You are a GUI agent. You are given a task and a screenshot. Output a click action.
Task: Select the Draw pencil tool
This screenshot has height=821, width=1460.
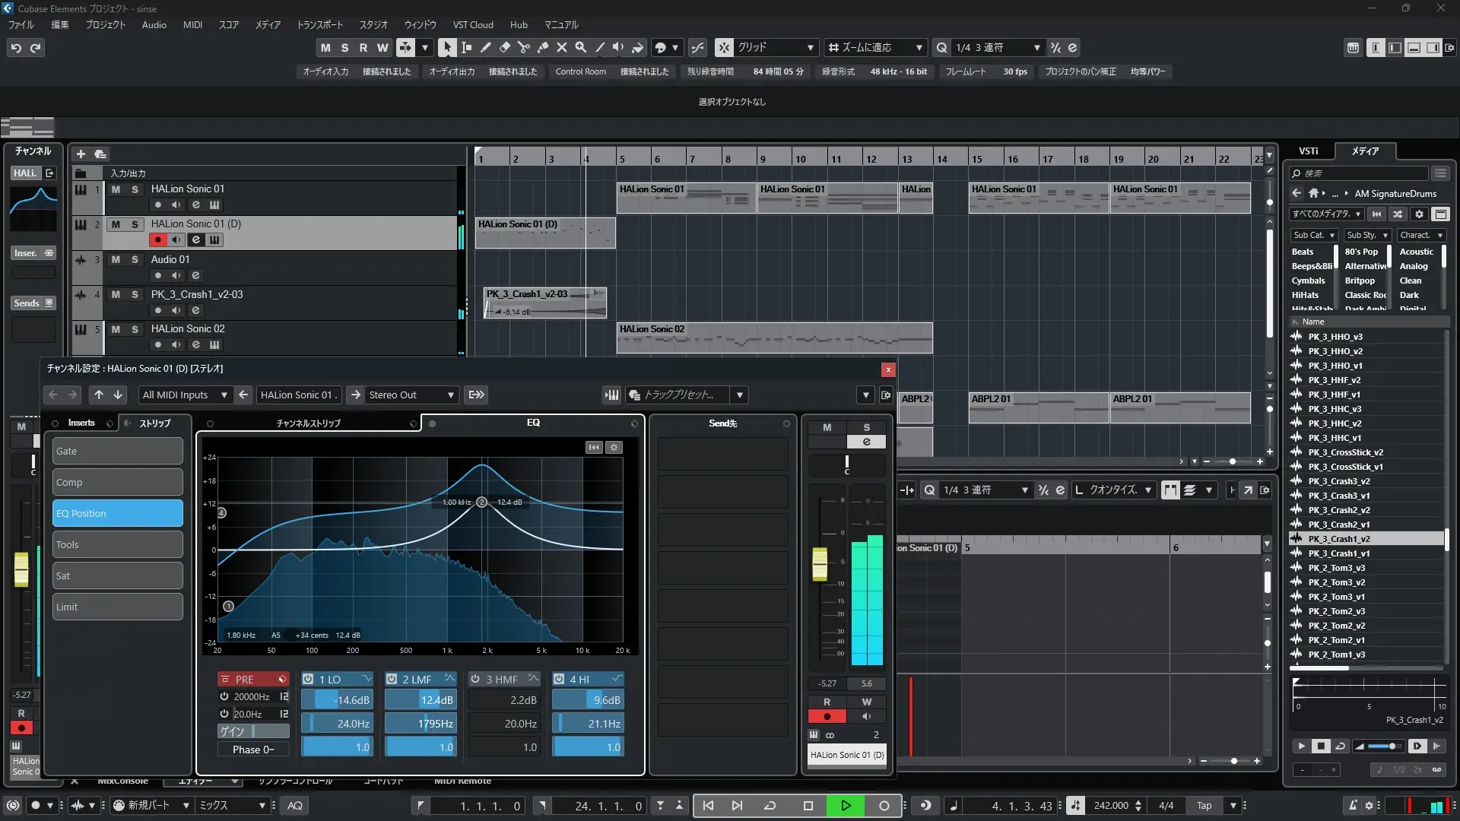tap(485, 47)
